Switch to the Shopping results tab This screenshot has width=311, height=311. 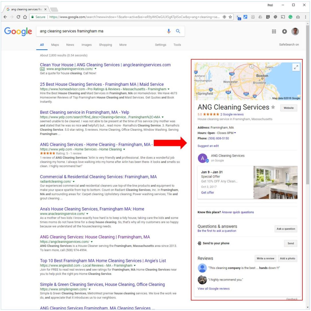click(105, 45)
